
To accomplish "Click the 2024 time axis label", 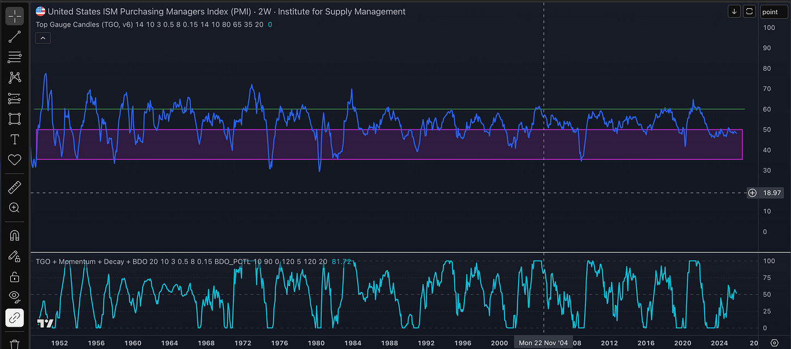I will [719, 343].
